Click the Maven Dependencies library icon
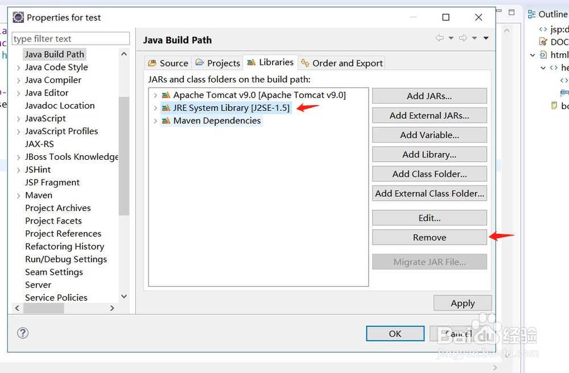Viewport: 569px width, 373px height. click(x=166, y=121)
